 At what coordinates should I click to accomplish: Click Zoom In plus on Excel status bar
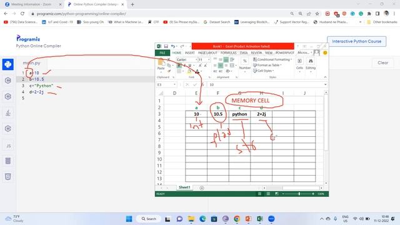(x=313, y=194)
